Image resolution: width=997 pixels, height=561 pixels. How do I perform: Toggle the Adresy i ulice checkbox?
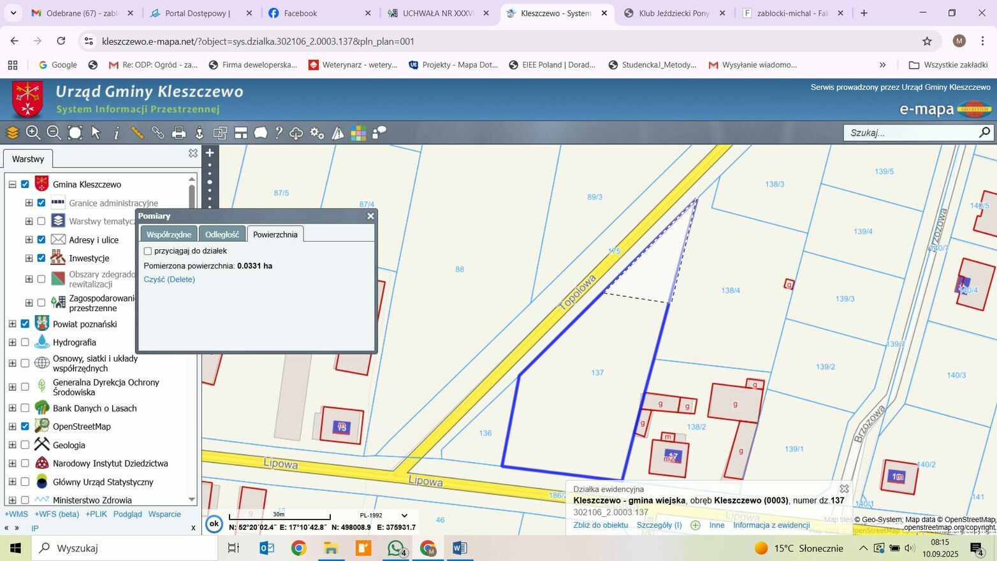(41, 240)
